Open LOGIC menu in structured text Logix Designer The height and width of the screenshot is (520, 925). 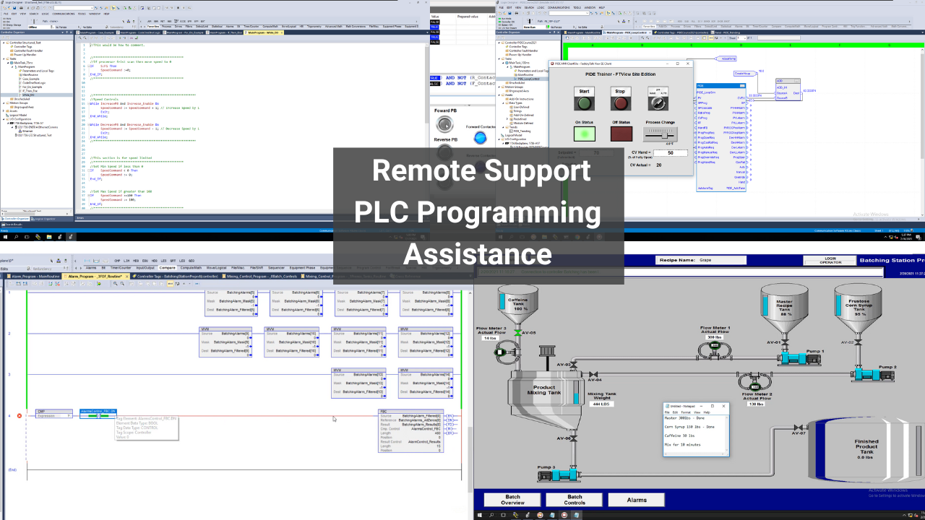point(46,13)
